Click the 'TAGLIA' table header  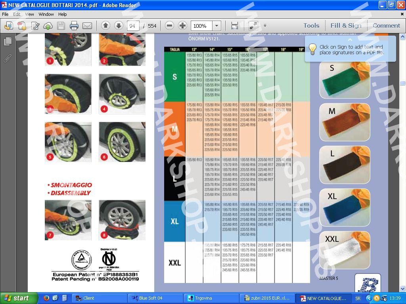[x=175, y=49]
